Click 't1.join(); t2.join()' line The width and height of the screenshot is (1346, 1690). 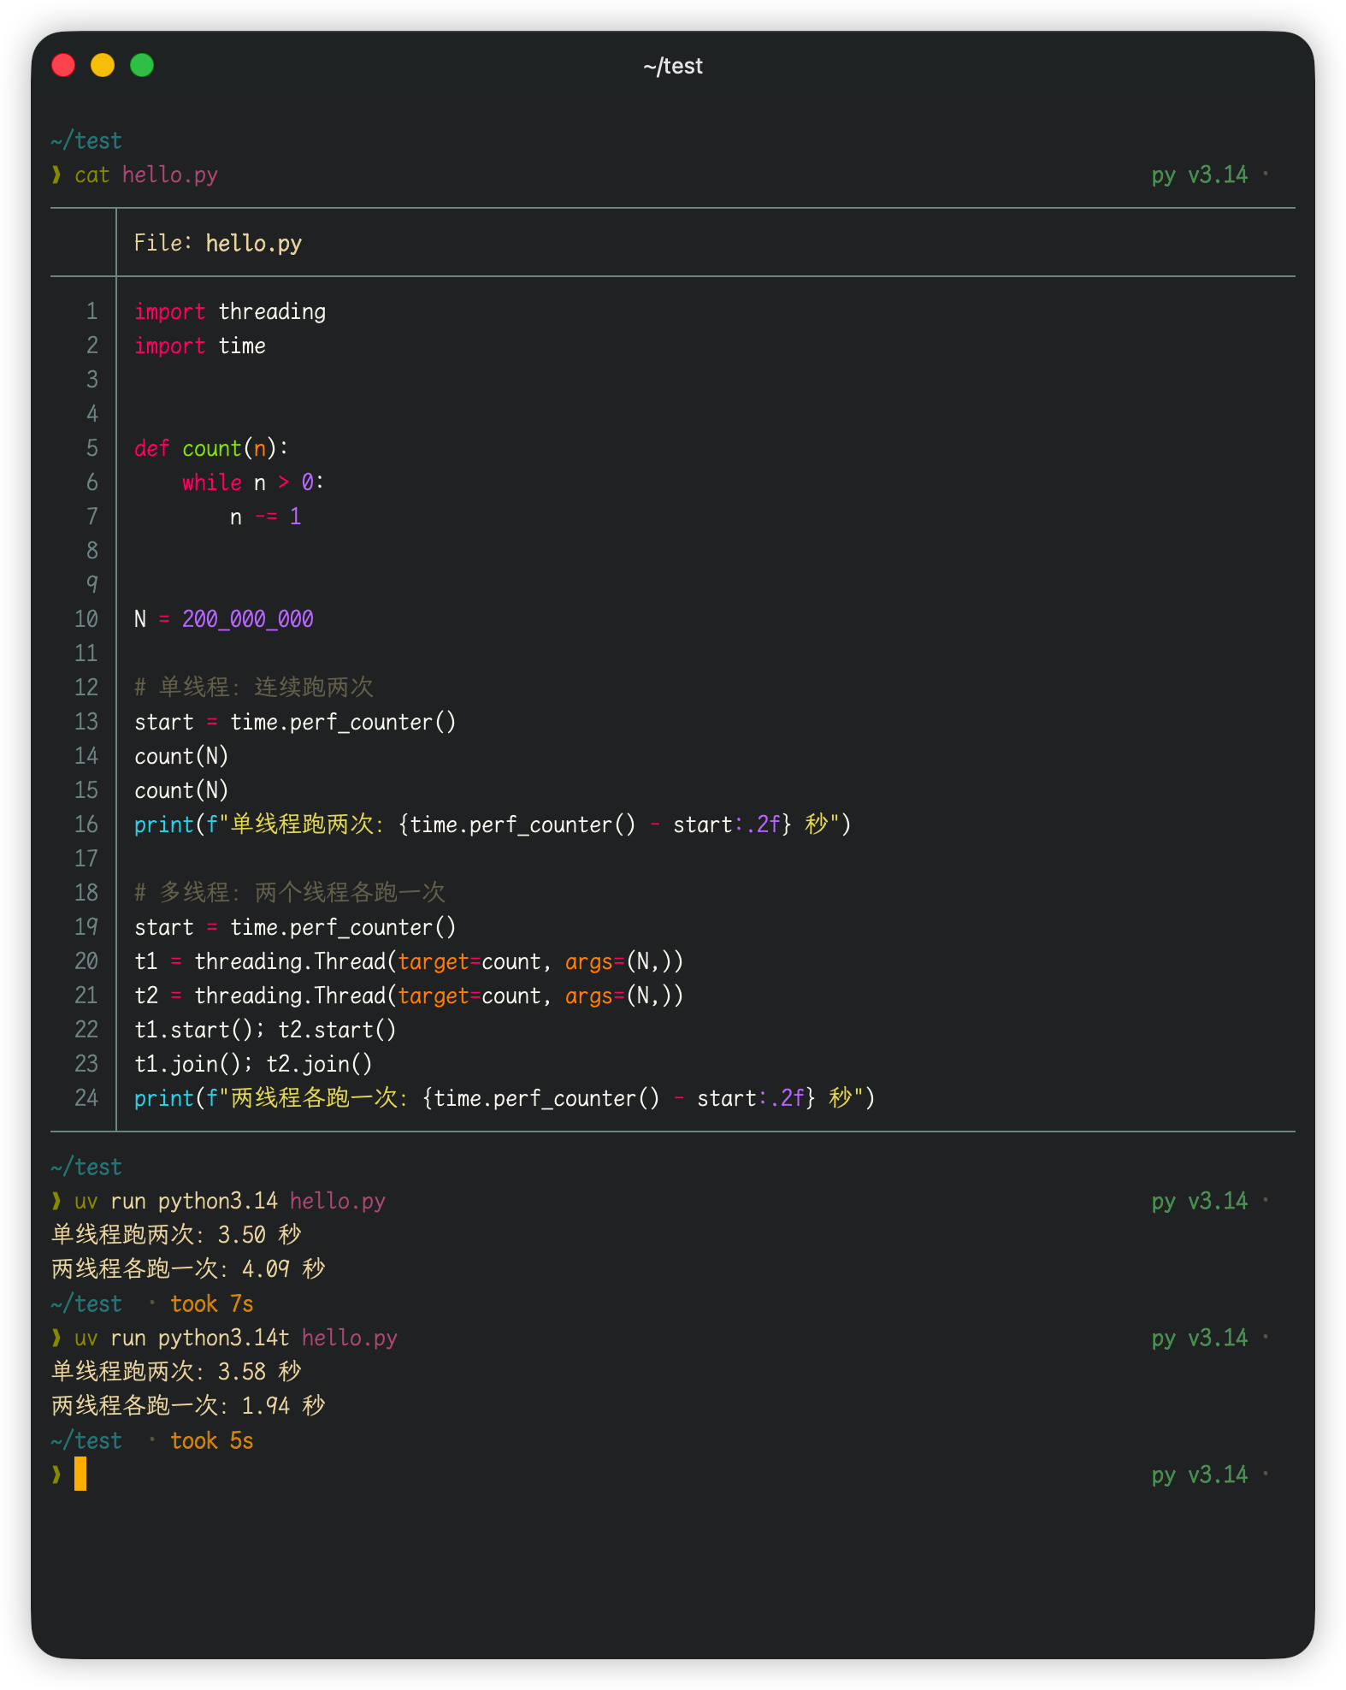tap(253, 1064)
